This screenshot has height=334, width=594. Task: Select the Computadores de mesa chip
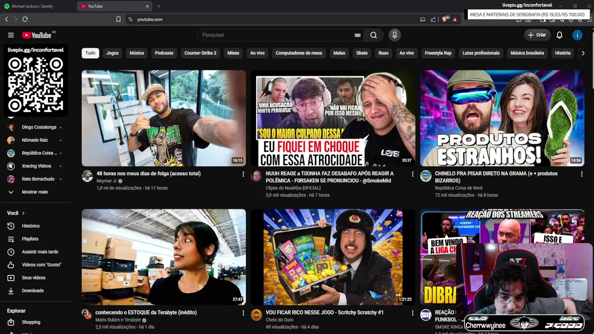[x=299, y=53]
